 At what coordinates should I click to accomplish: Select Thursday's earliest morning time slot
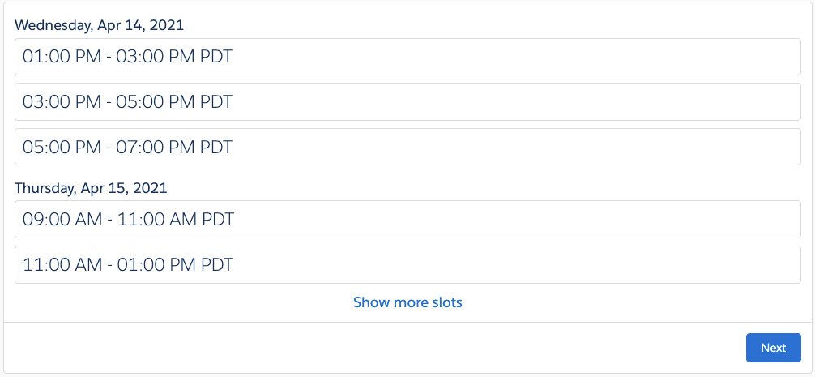[x=407, y=220]
